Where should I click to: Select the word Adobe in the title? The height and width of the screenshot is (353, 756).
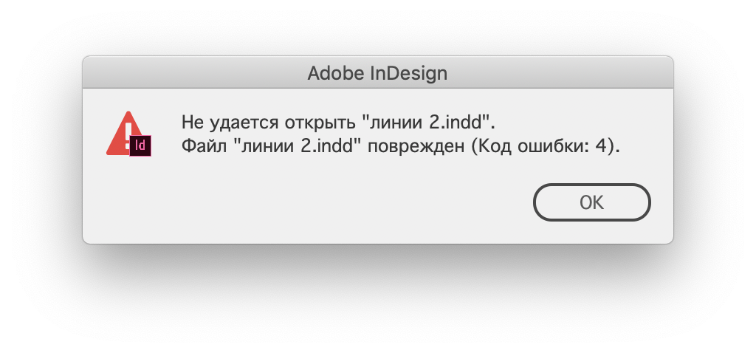pyautogui.click(x=336, y=73)
